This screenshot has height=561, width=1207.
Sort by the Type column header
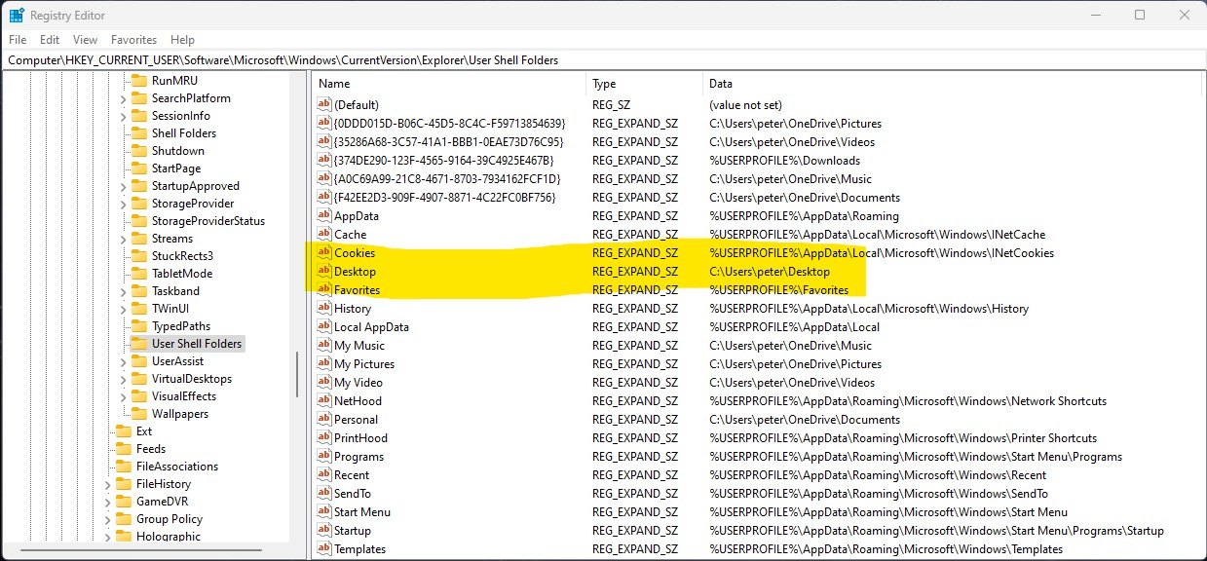645,84
